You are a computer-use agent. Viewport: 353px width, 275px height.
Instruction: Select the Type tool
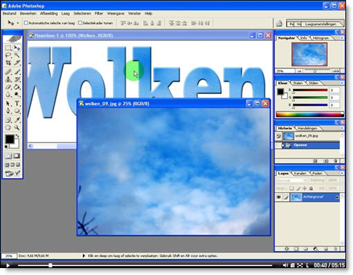[17, 104]
